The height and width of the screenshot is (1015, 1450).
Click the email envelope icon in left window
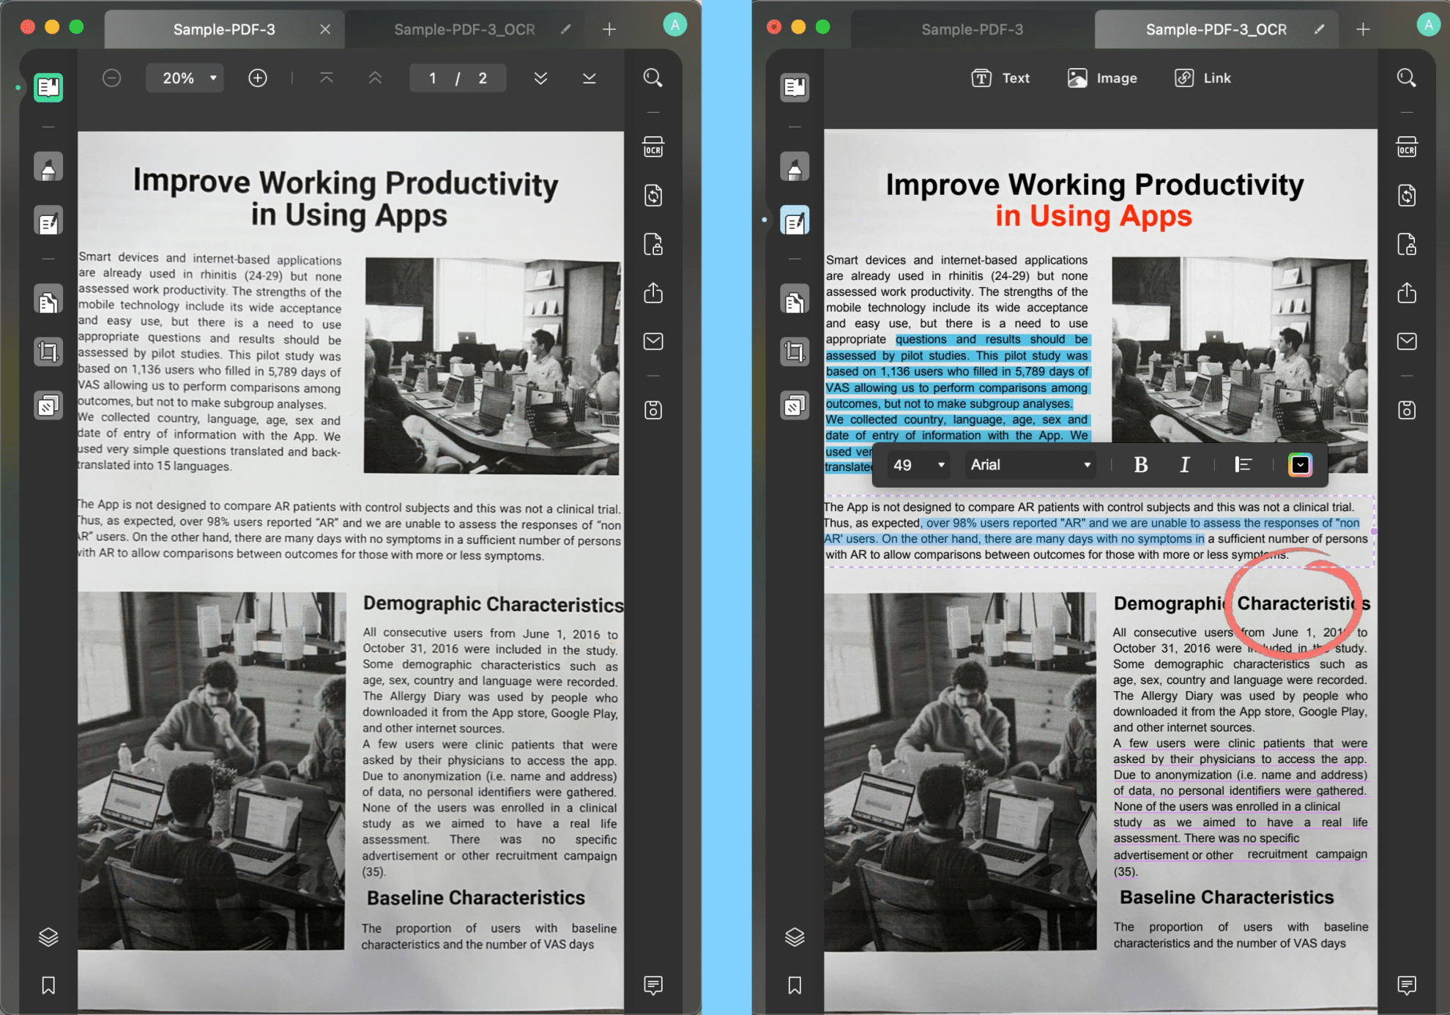653,341
